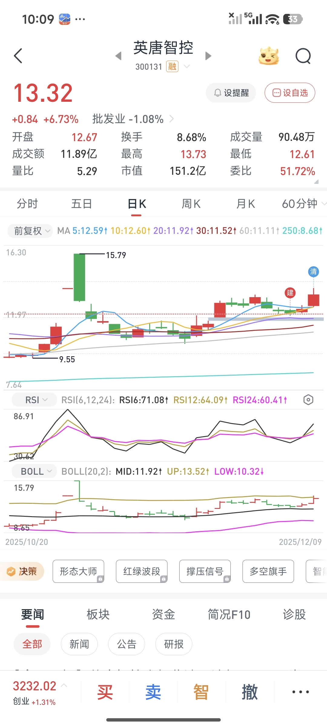Screen dimensions: 327x727
Task: Open the cartoon mascot assistant icon
Action: pos(269,56)
